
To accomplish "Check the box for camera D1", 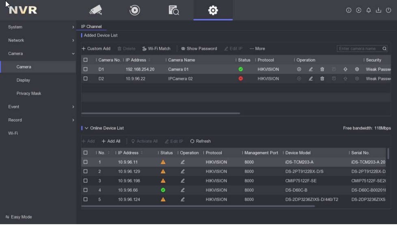I will coord(85,69).
